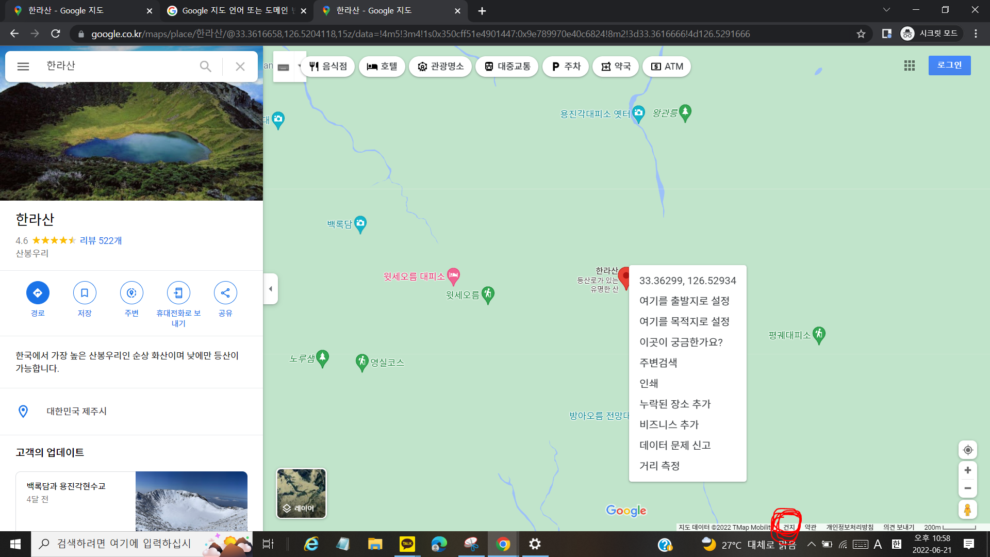Image resolution: width=990 pixels, height=557 pixels.
Task: Click the 주변 nearby search icon
Action: point(131,293)
